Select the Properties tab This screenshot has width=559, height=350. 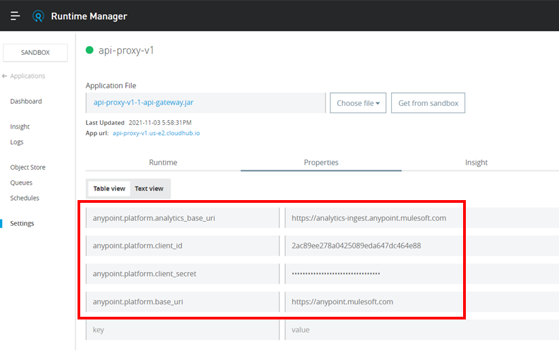click(x=321, y=163)
